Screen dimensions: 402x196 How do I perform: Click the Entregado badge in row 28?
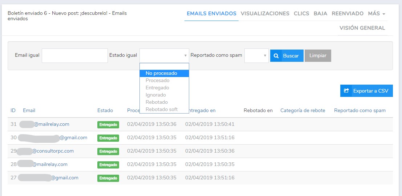click(108, 165)
